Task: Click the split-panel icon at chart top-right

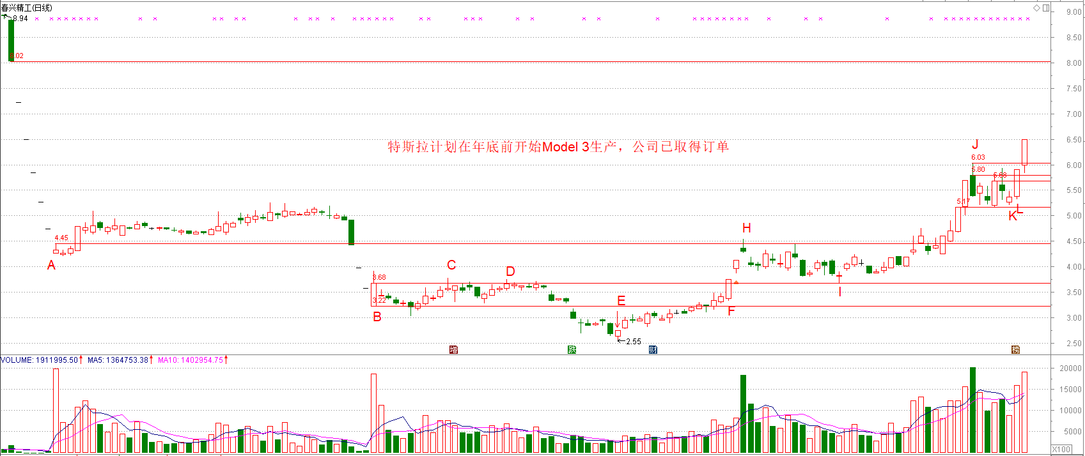Action: [x=1046, y=8]
